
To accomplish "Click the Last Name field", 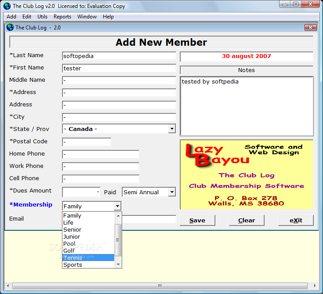I will pos(119,56).
